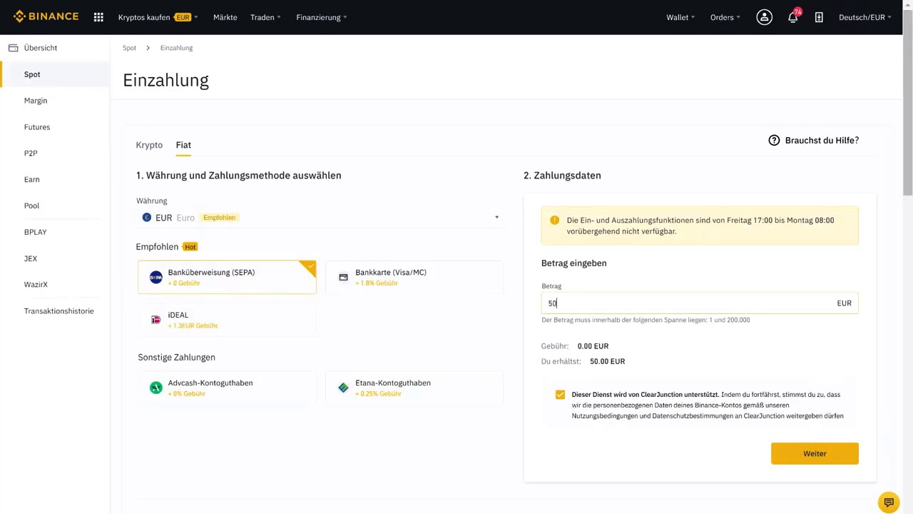Viewport: 913px width, 514px height.
Task: Expand Kryptos kaufen menu
Action: tap(158, 17)
